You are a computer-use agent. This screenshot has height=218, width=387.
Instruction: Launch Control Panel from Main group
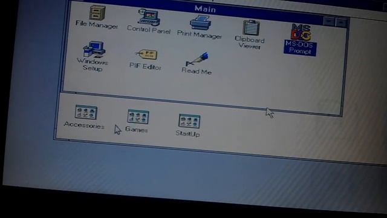pyautogui.click(x=149, y=17)
